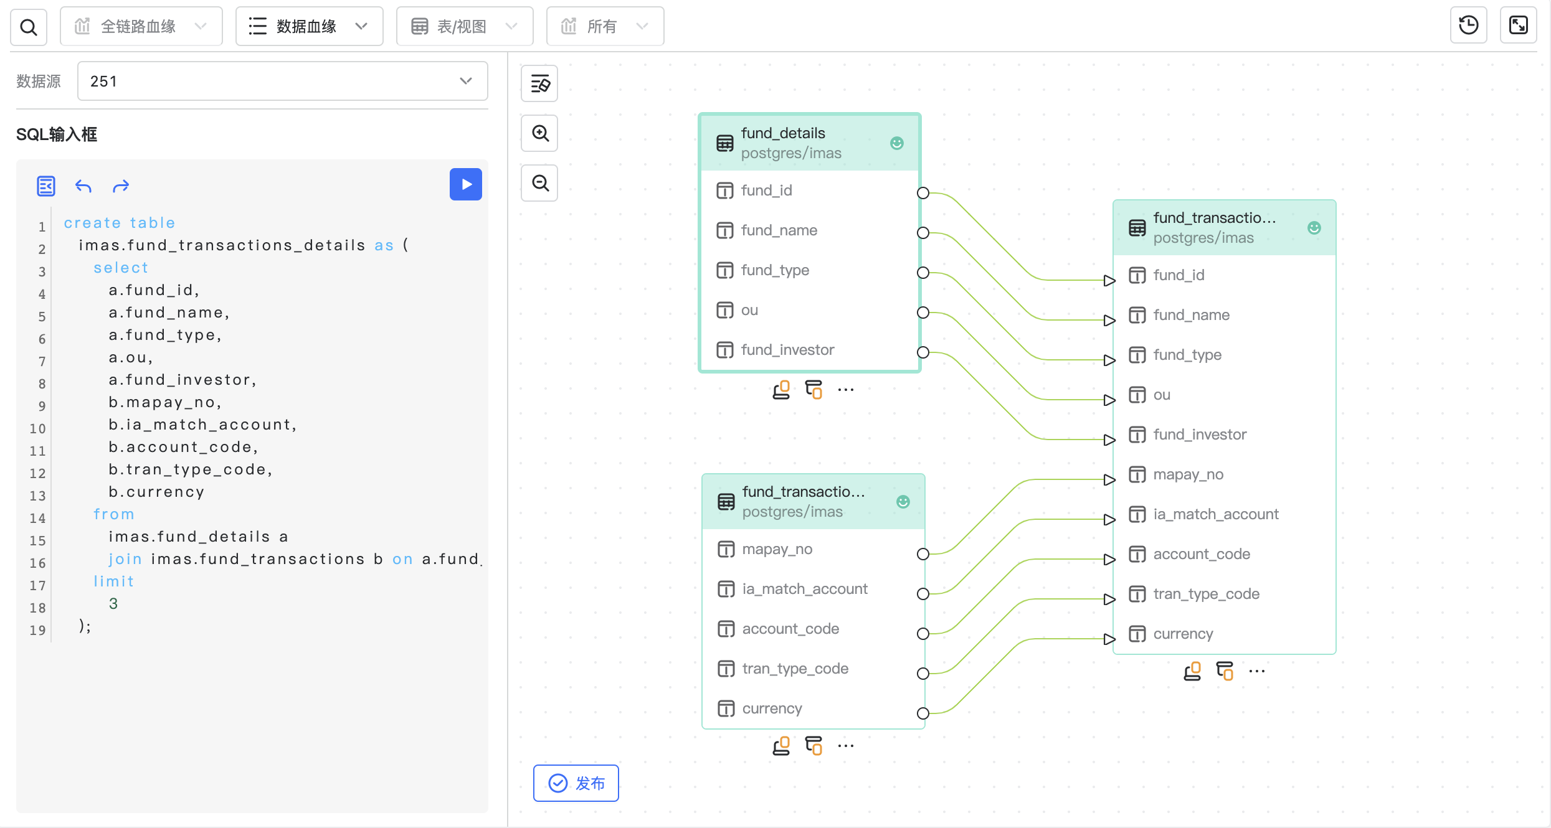Click upstream lineage icon under lower source table
Viewport: 1551px width, 828px height.
781,746
